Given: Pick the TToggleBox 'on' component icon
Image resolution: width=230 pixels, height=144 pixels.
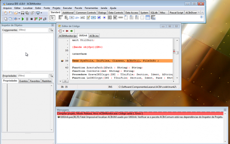Looking at the screenshot, I should [x=94, y=18].
